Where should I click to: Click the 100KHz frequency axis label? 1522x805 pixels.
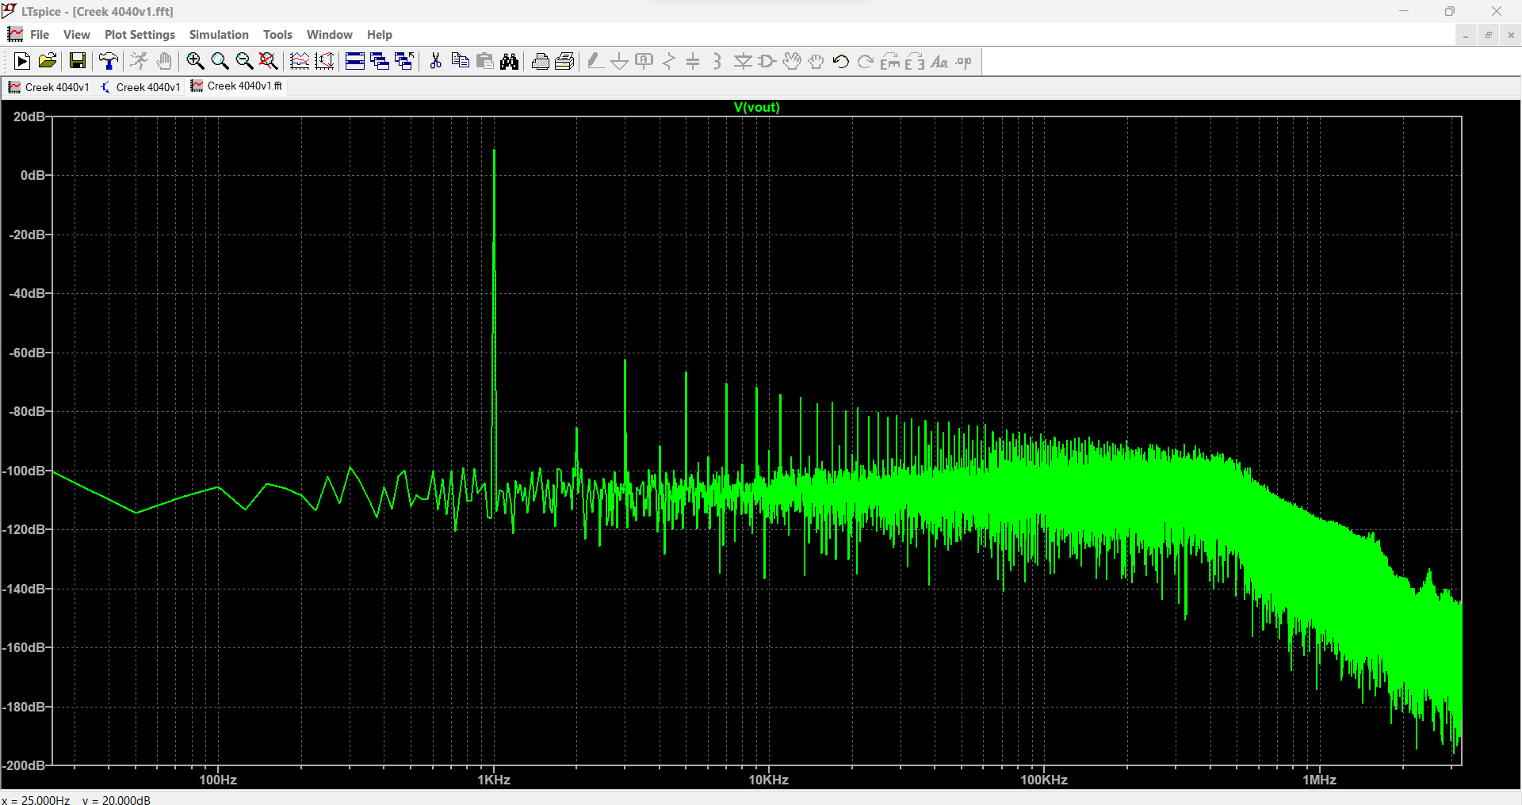tap(1044, 780)
